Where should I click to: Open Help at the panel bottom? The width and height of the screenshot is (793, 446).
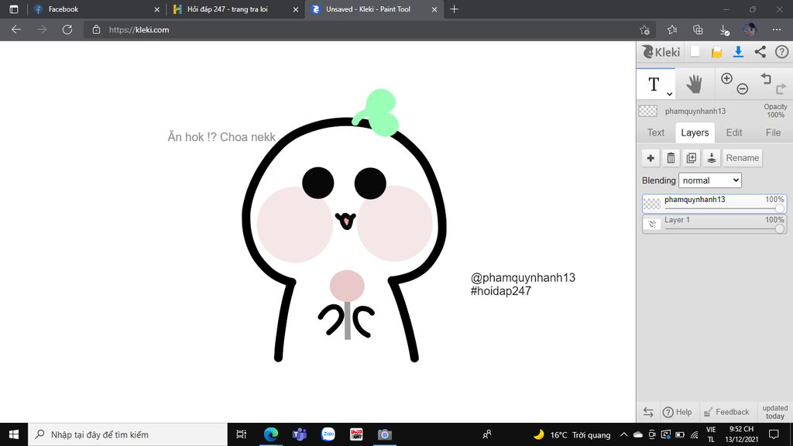[677, 412]
